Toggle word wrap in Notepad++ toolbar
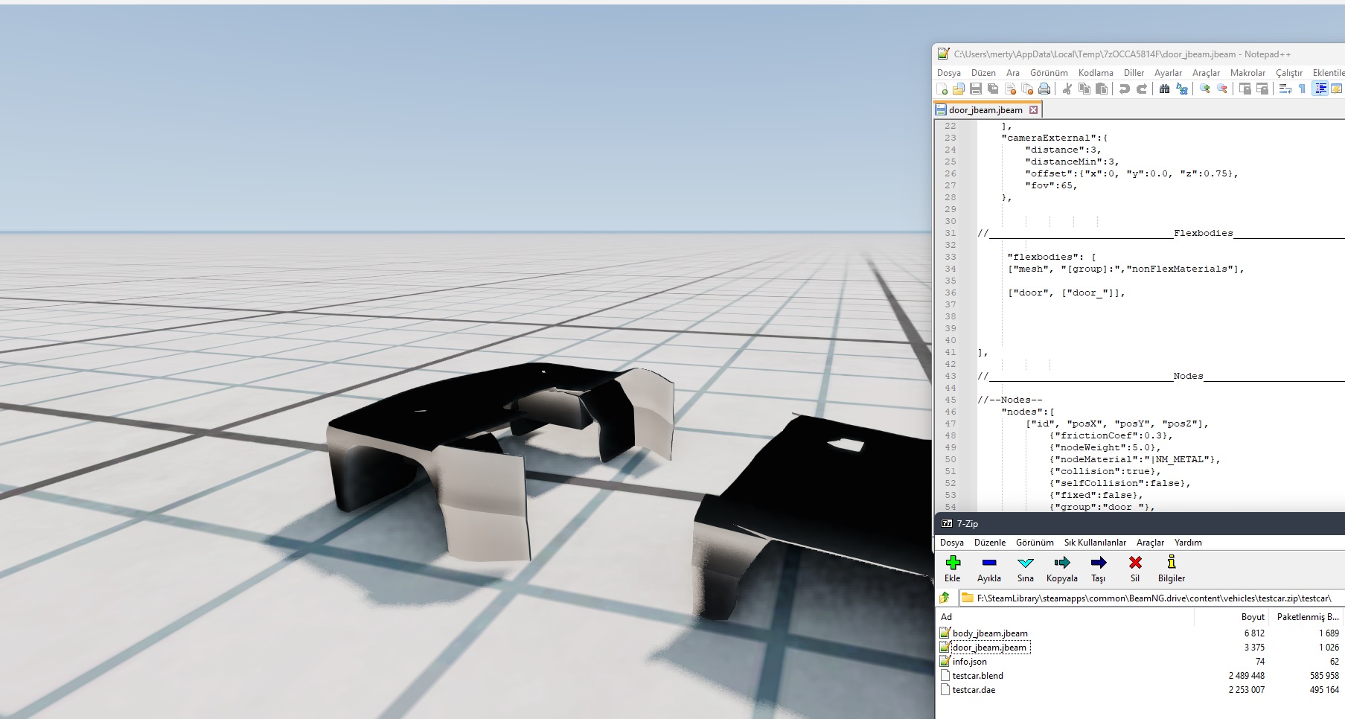 [x=1285, y=89]
